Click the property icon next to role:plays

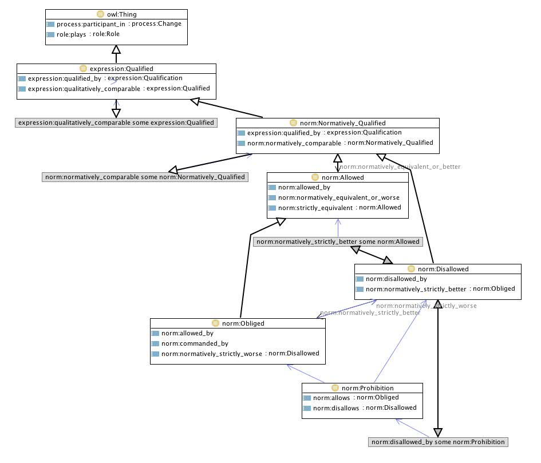point(50,34)
